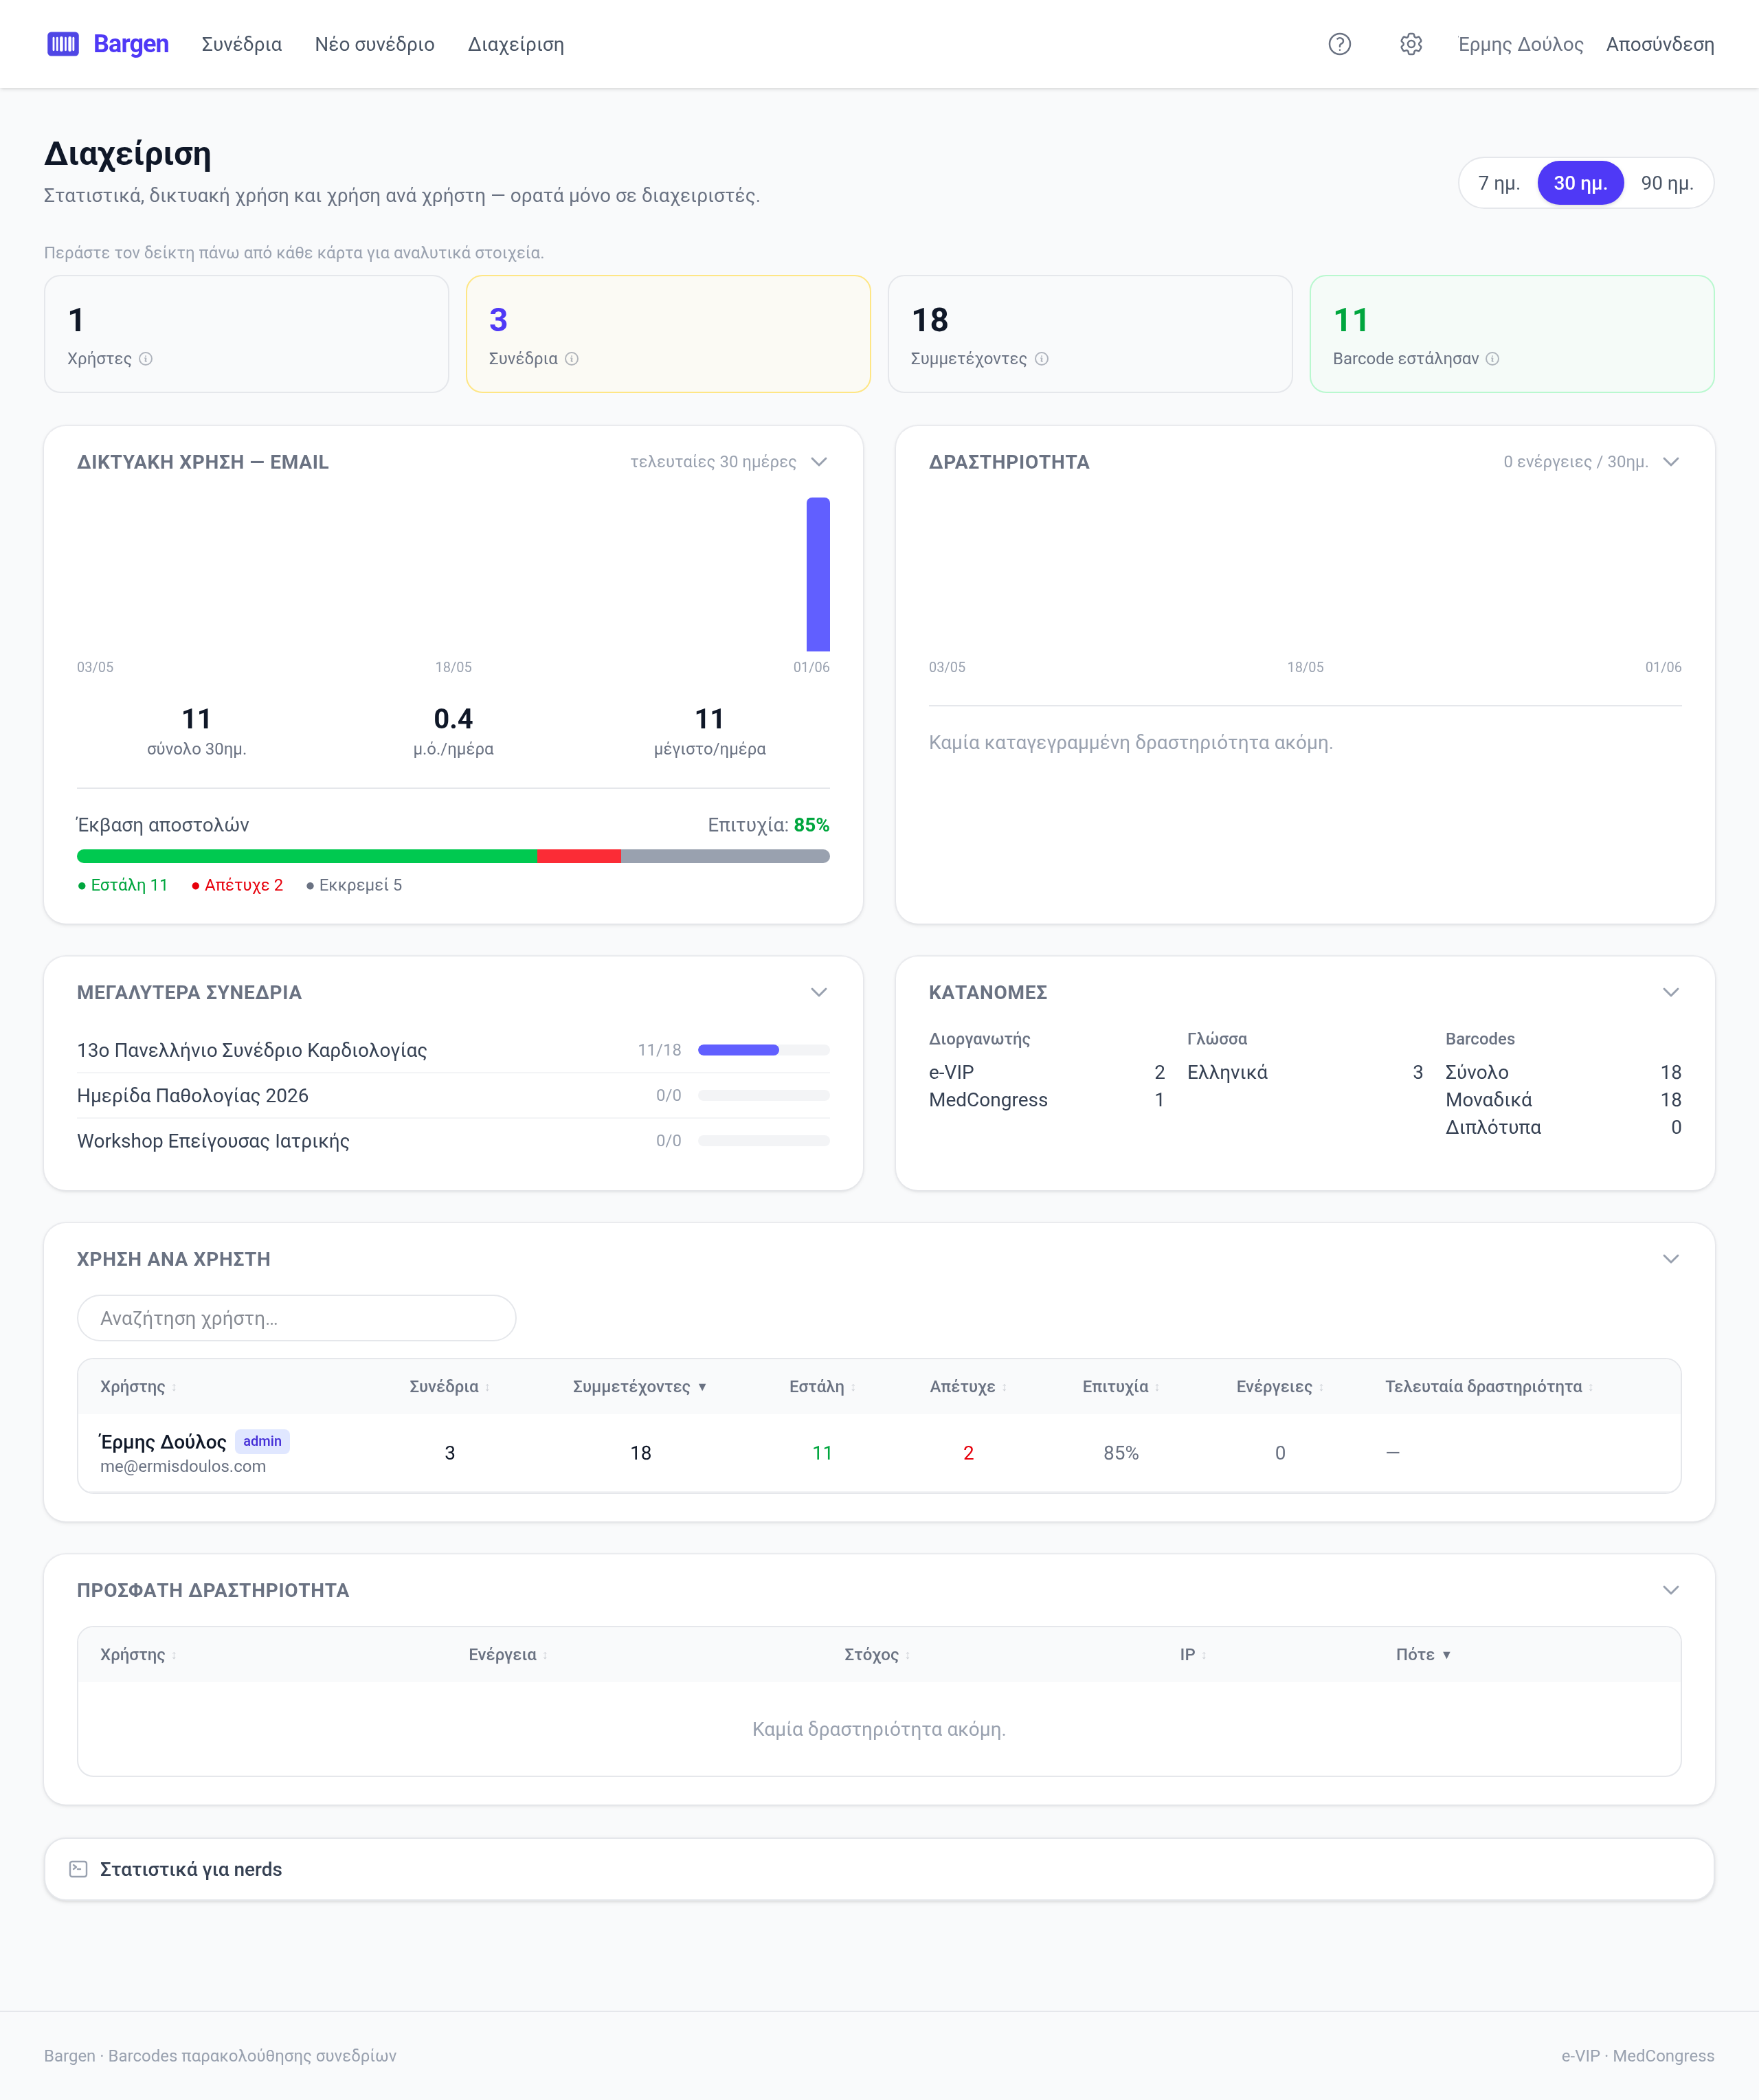Open the Νέο συνέδριο menu item

(375, 44)
